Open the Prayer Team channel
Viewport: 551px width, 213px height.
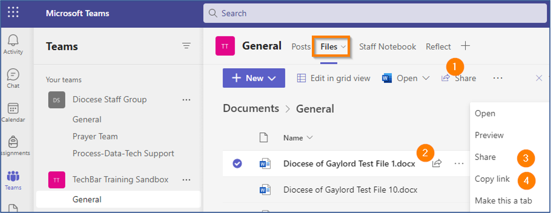tap(95, 136)
